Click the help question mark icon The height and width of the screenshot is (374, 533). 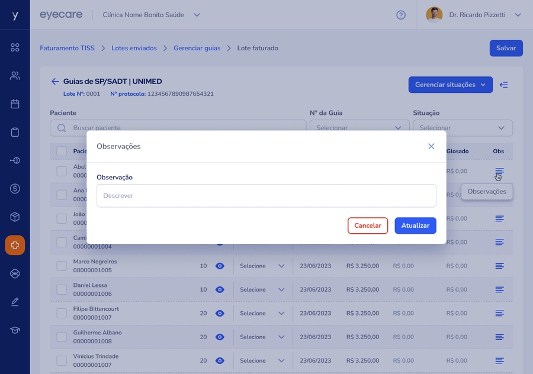pyautogui.click(x=401, y=15)
